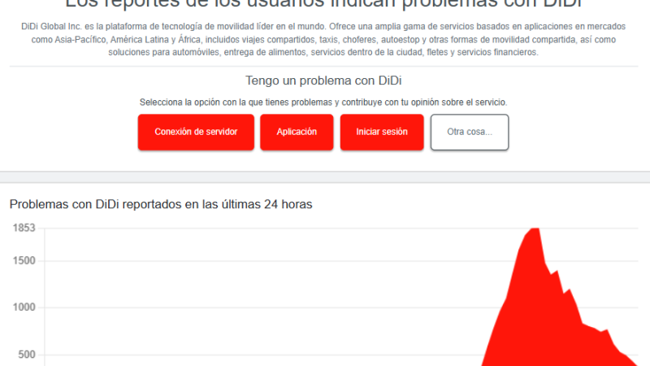Image resolution: width=650 pixels, height=366 pixels.
Task: Click the page headline about DiDi user reports
Action: click(x=323, y=4)
